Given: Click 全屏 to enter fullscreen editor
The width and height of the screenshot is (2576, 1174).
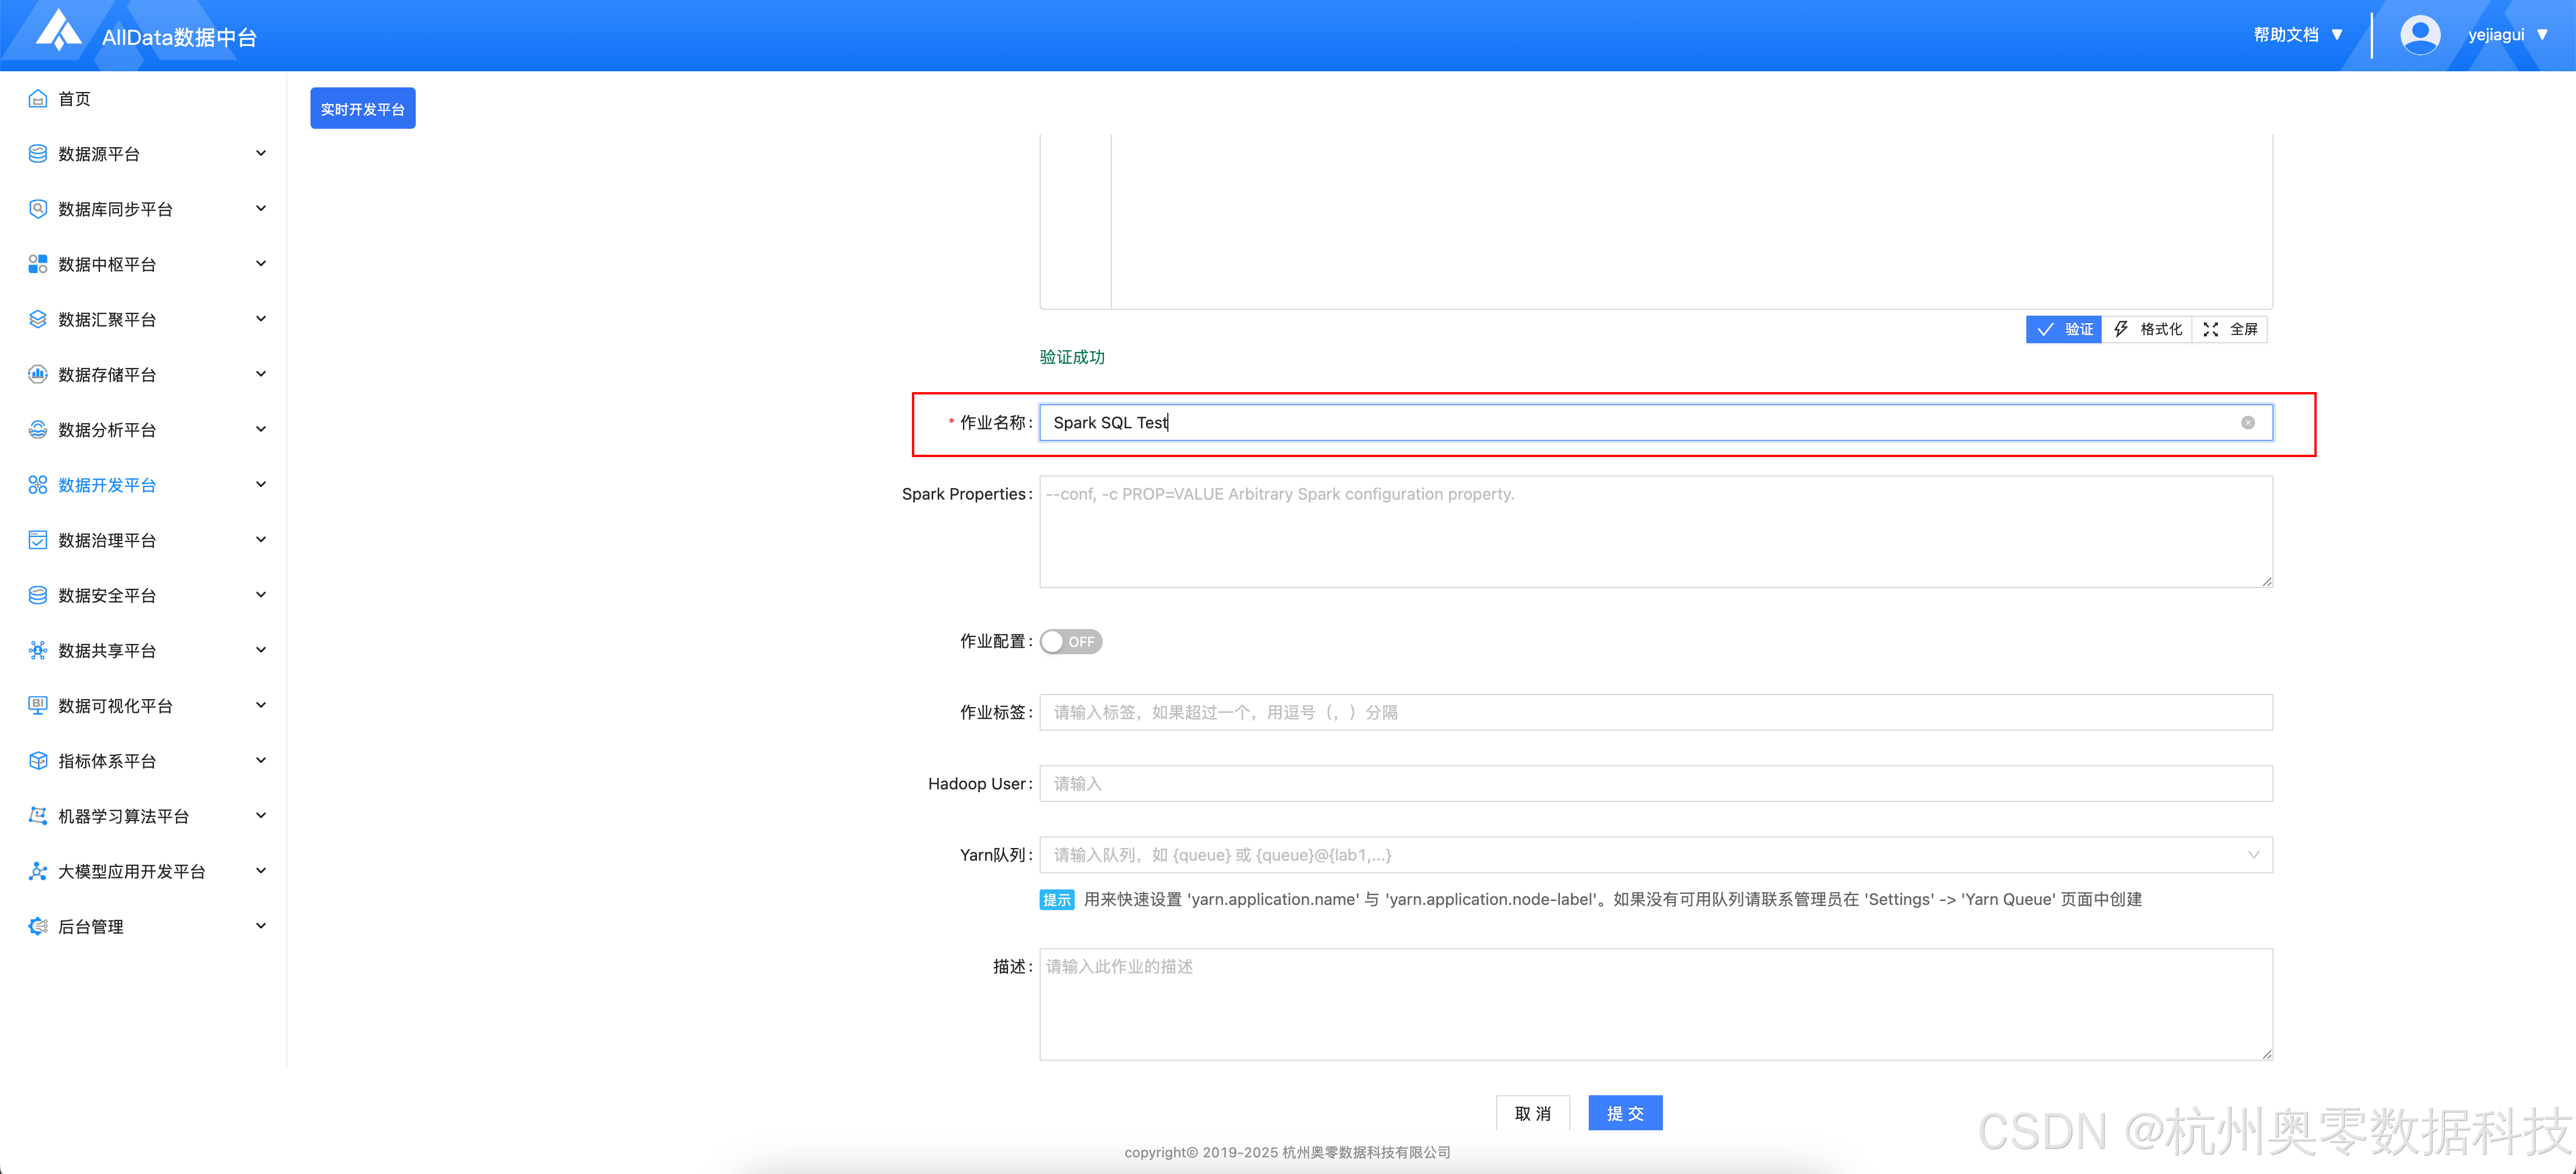Looking at the screenshot, I should [2230, 329].
